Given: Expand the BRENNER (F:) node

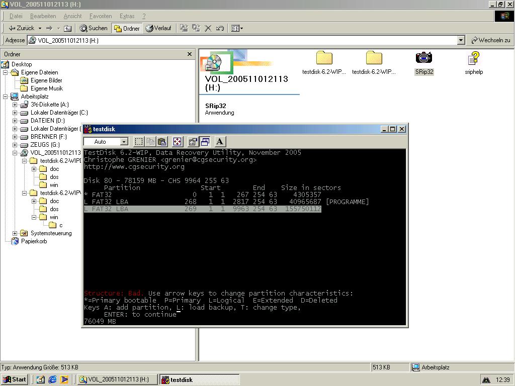Looking at the screenshot, I should click(x=15, y=137).
